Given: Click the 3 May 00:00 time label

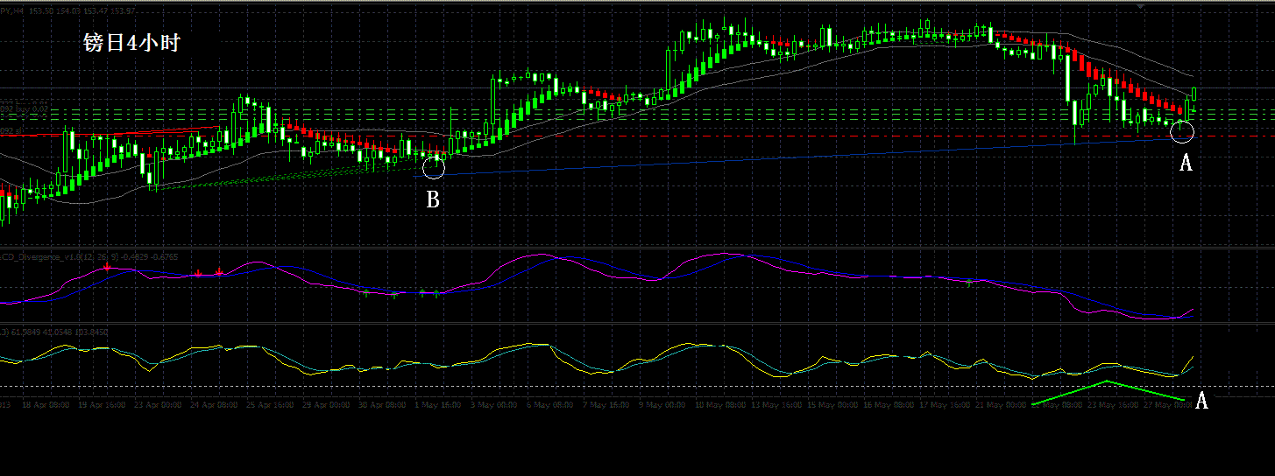Looking at the screenshot, I should pos(494,404).
